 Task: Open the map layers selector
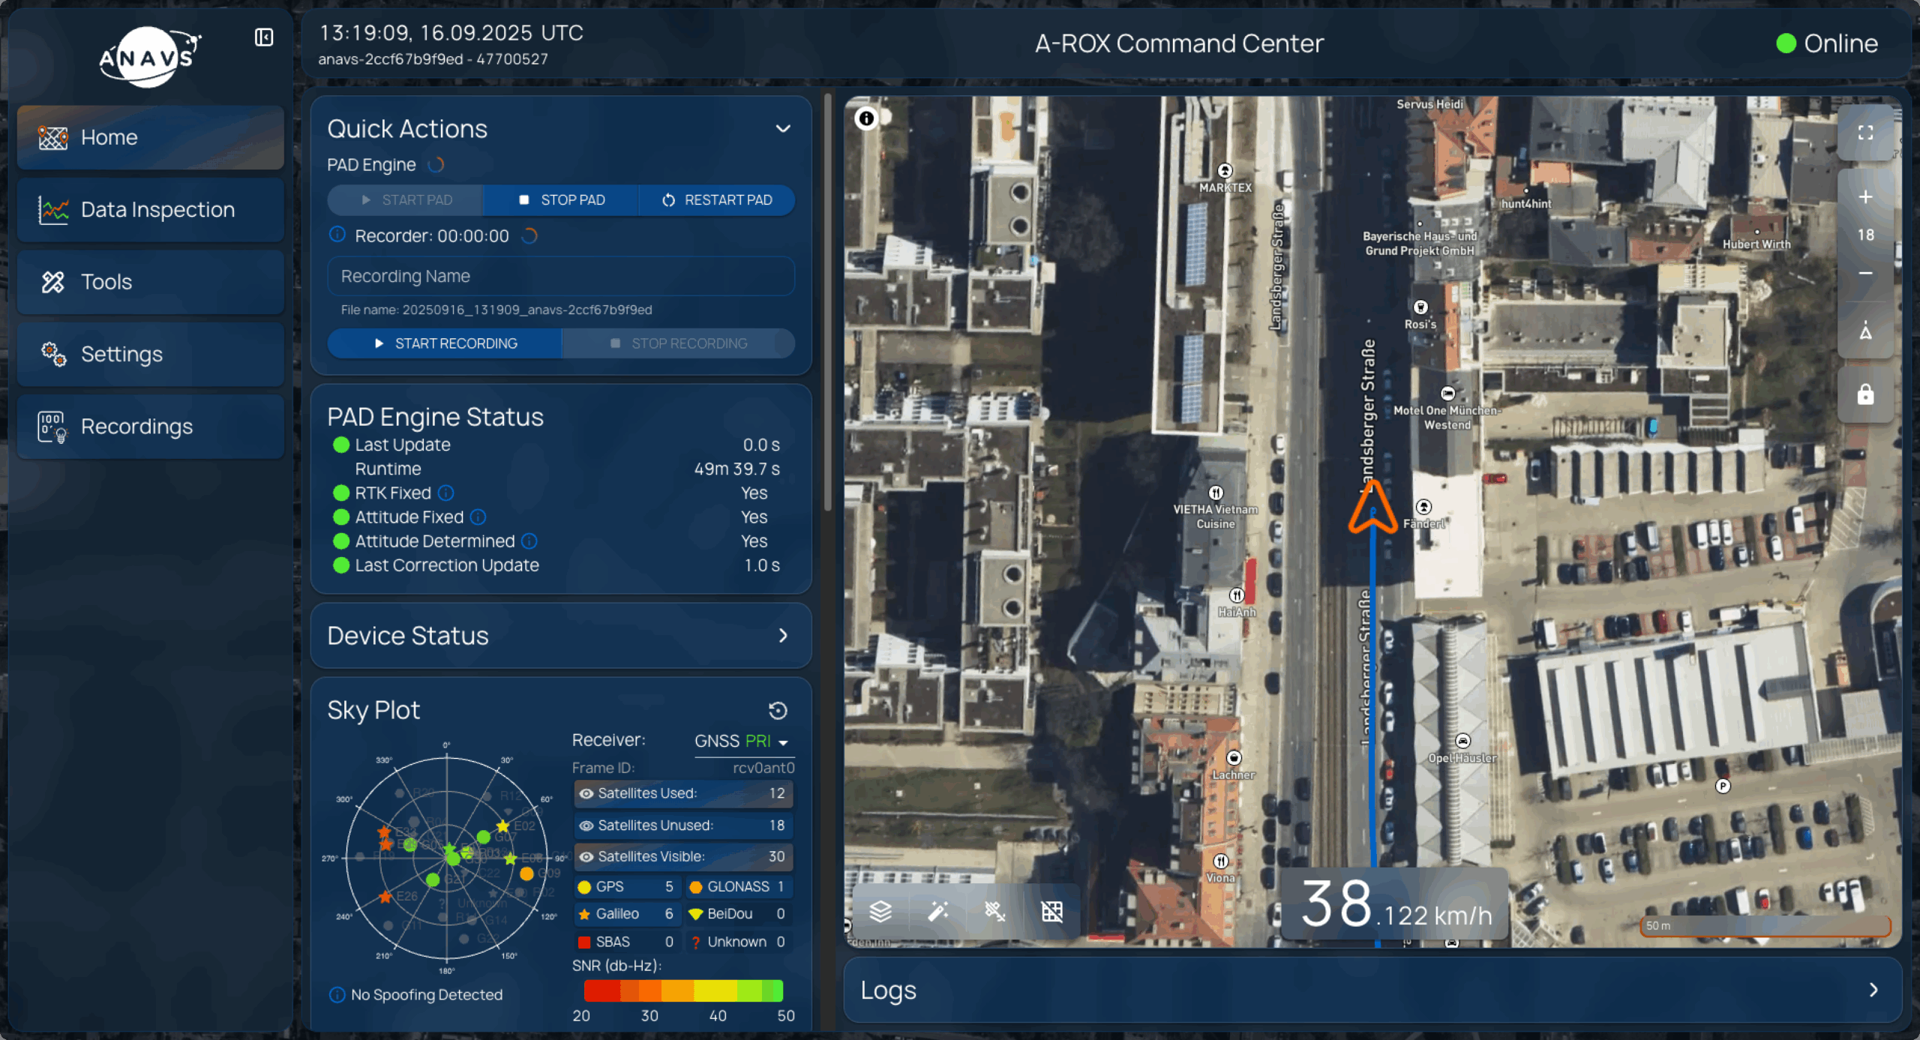pyautogui.click(x=880, y=911)
